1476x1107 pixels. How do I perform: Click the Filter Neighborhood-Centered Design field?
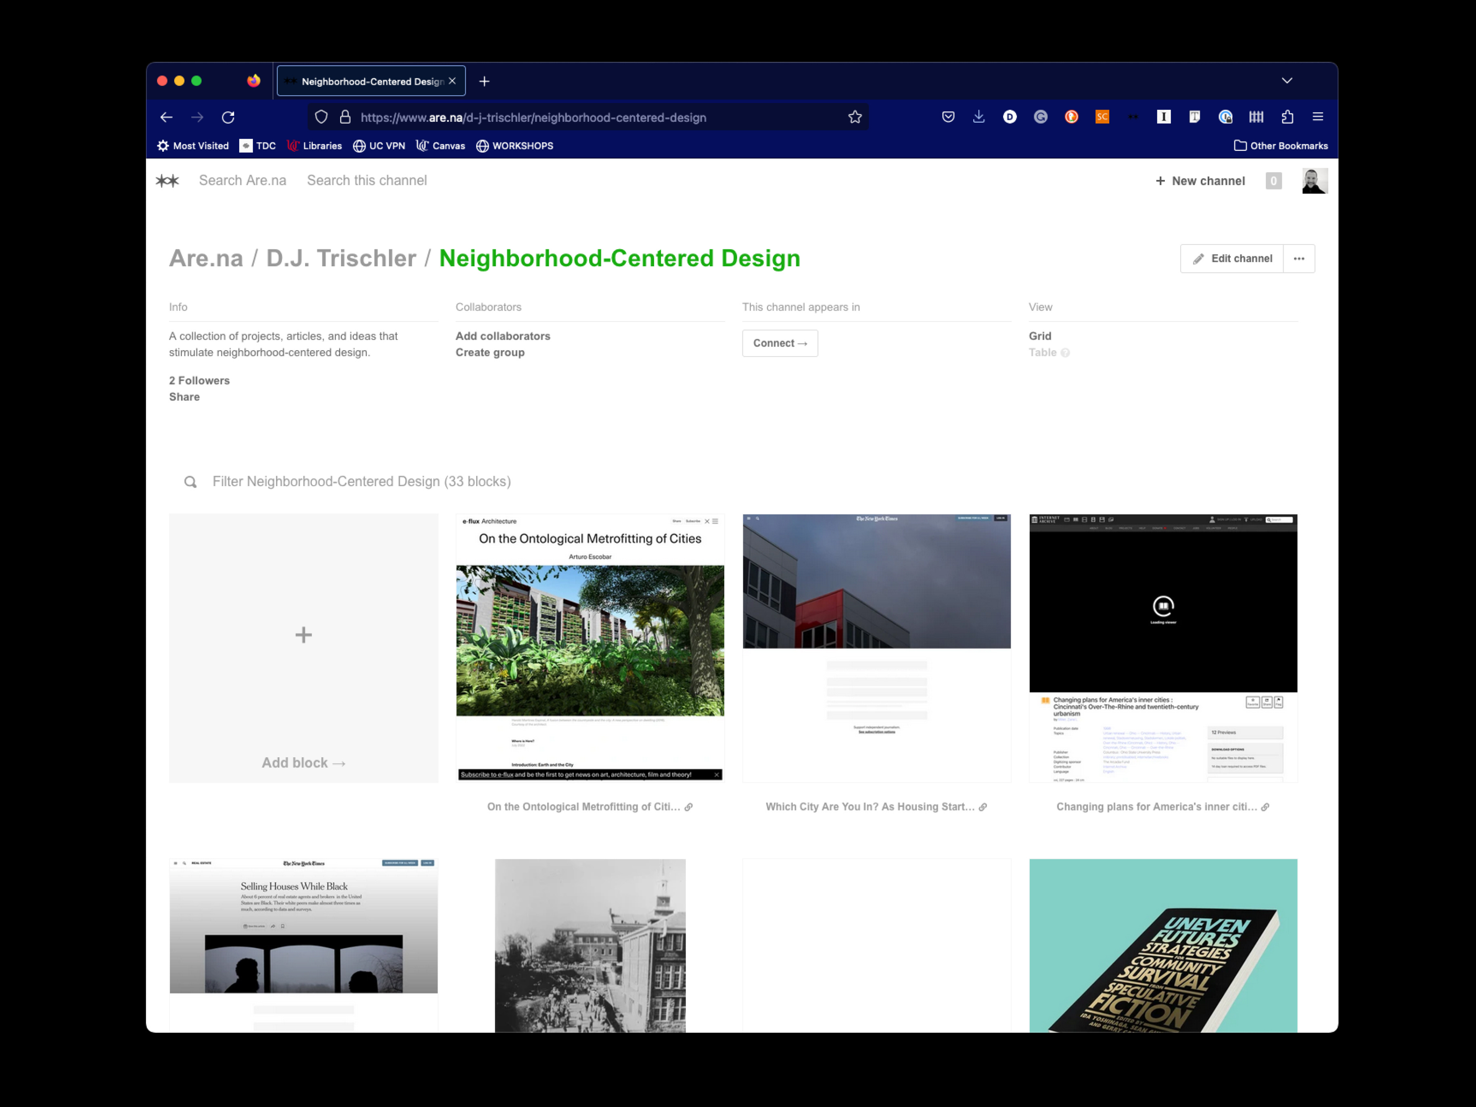[362, 482]
